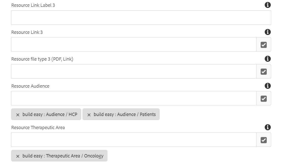Focus the Resource Link 3 input field
The height and width of the screenshot is (163, 296).
click(x=134, y=44)
